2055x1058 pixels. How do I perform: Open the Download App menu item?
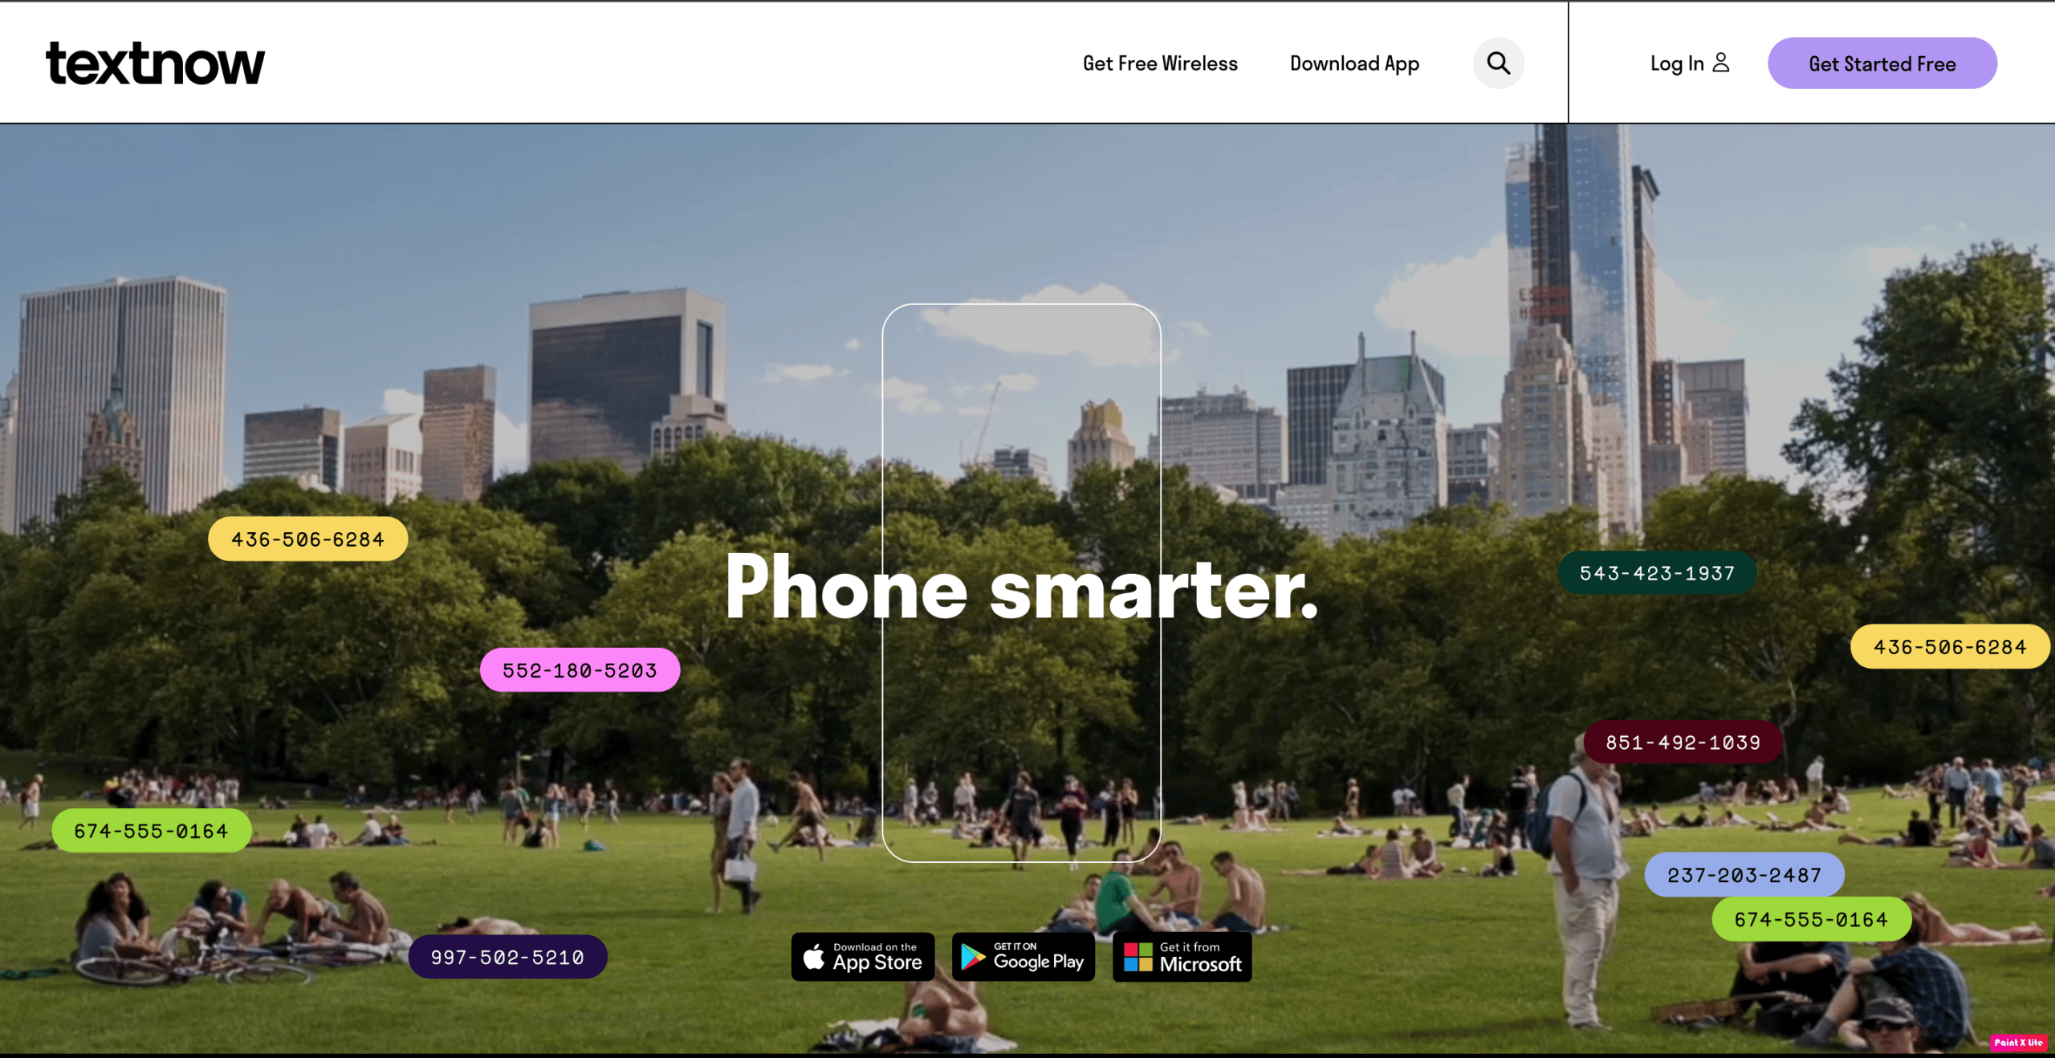click(1353, 62)
